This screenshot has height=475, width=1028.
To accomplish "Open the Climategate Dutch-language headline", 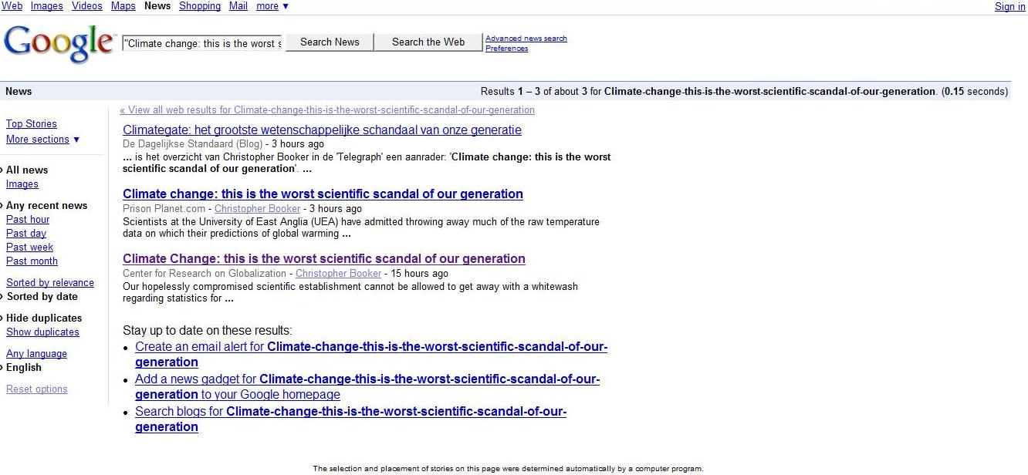I will tap(322, 130).
